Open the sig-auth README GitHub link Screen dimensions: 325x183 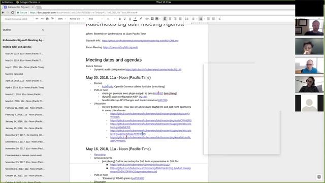click(x=140, y=41)
